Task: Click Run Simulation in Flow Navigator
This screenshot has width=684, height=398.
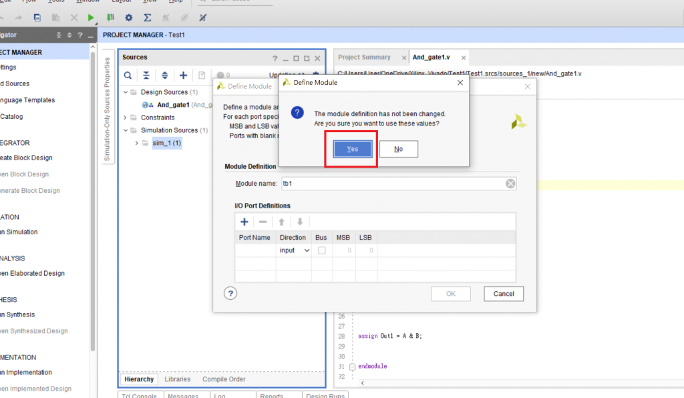Action: (19, 232)
